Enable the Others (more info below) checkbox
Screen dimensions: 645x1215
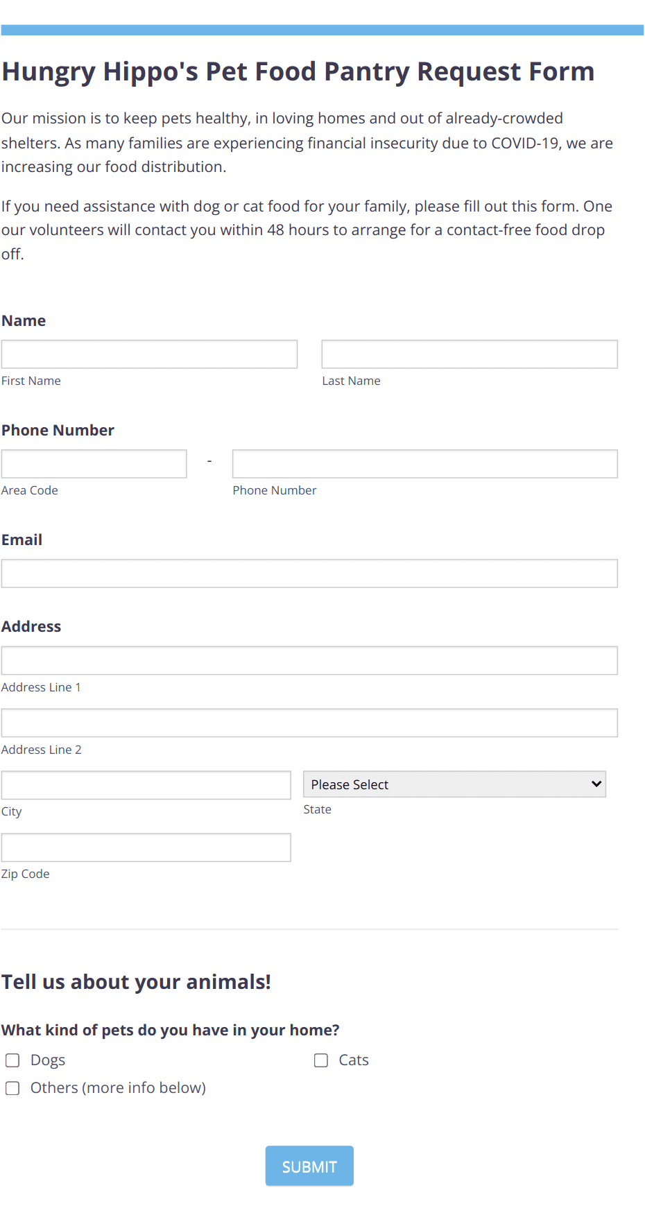point(12,1088)
